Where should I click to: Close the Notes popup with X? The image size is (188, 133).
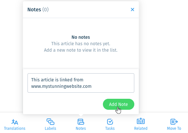click(x=132, y=10)
